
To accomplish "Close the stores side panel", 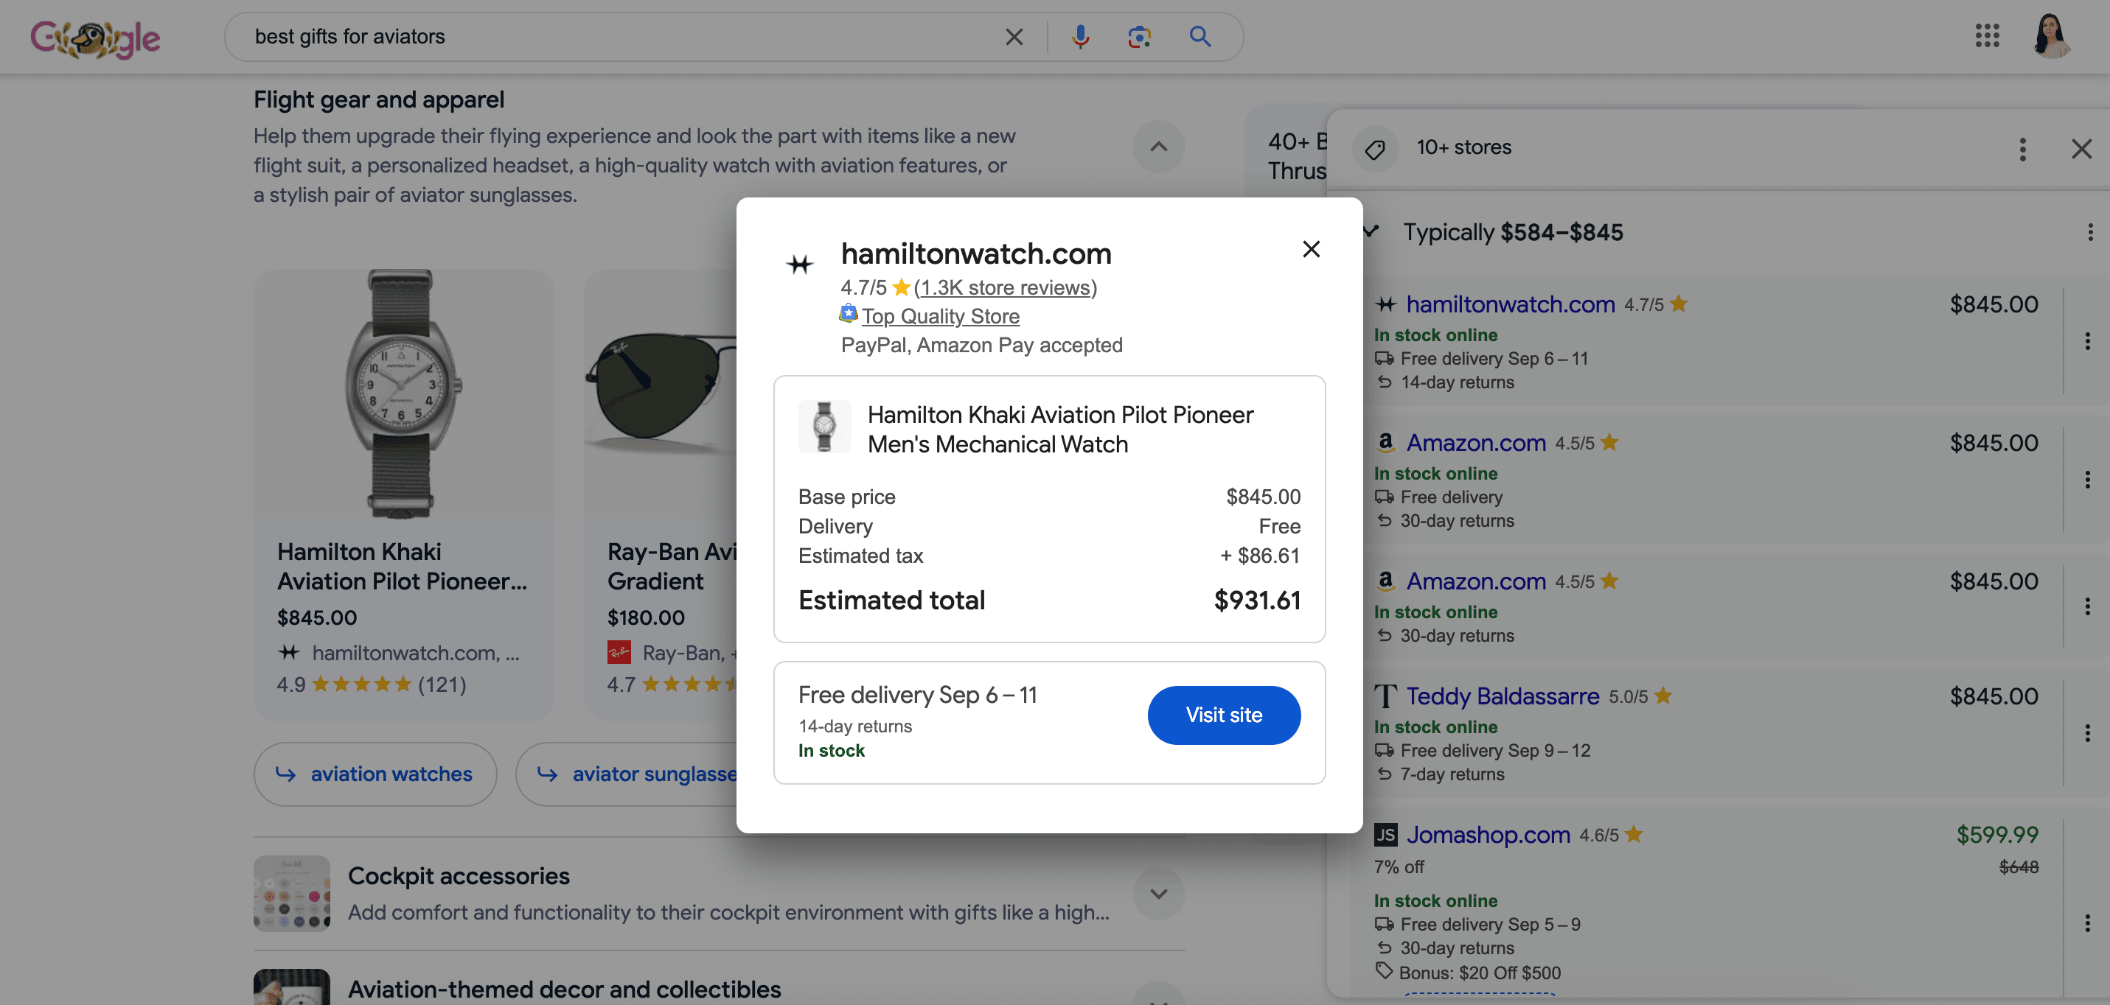I will click(2081, 149).
